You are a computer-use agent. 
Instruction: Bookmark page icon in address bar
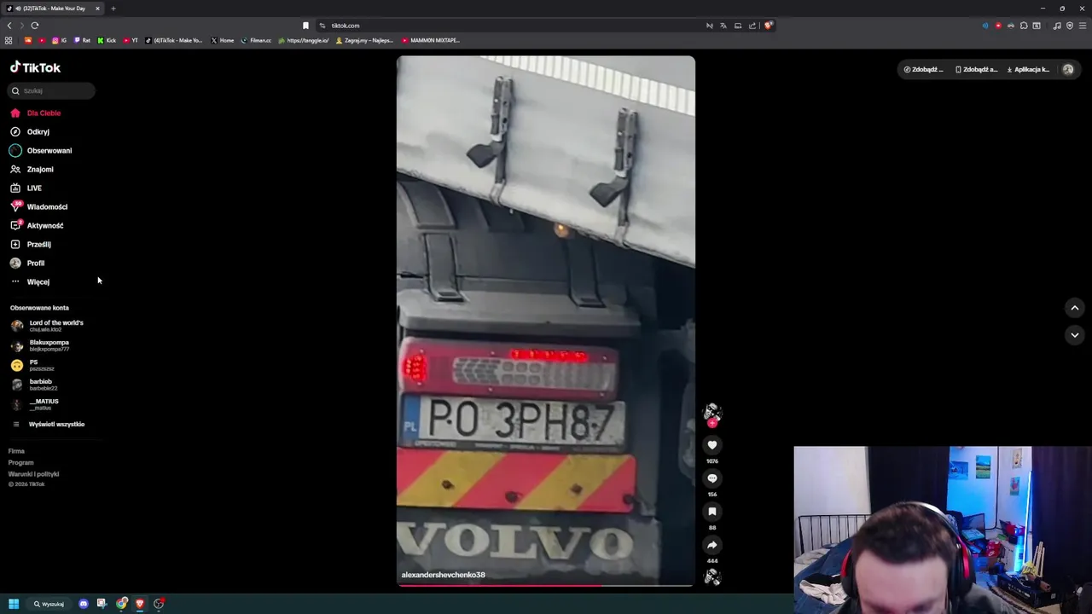[x=305, y=26]
